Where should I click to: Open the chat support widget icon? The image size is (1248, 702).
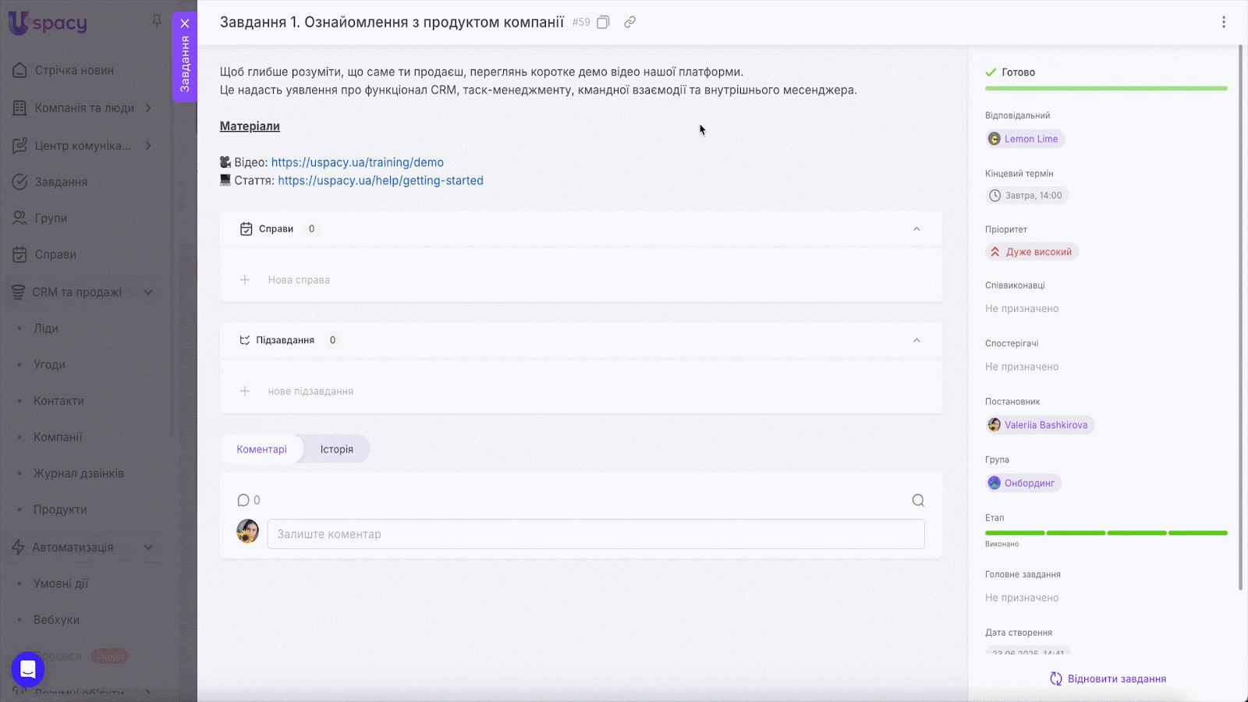pyautogui.click(x=28, y=669)
